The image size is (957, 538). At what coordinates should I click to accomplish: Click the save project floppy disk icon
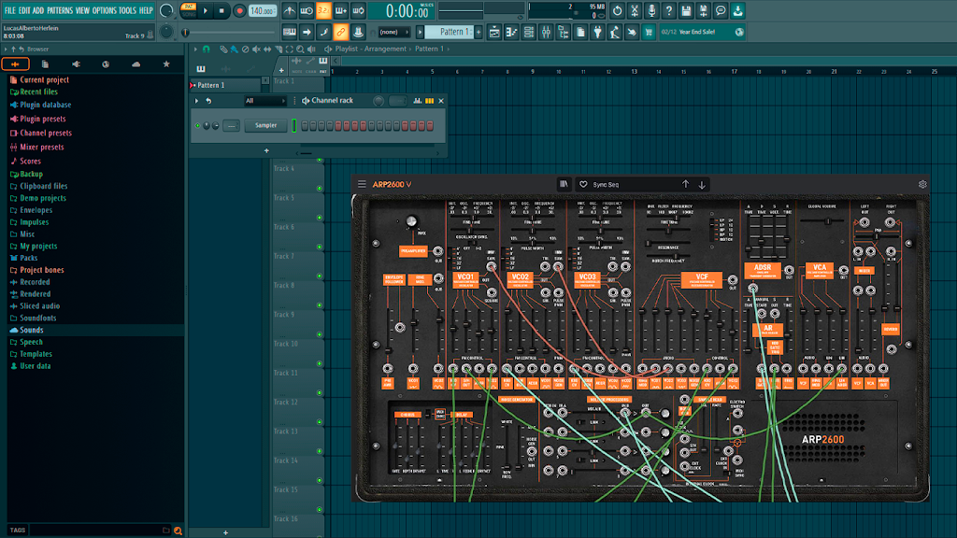click(686, 10)
